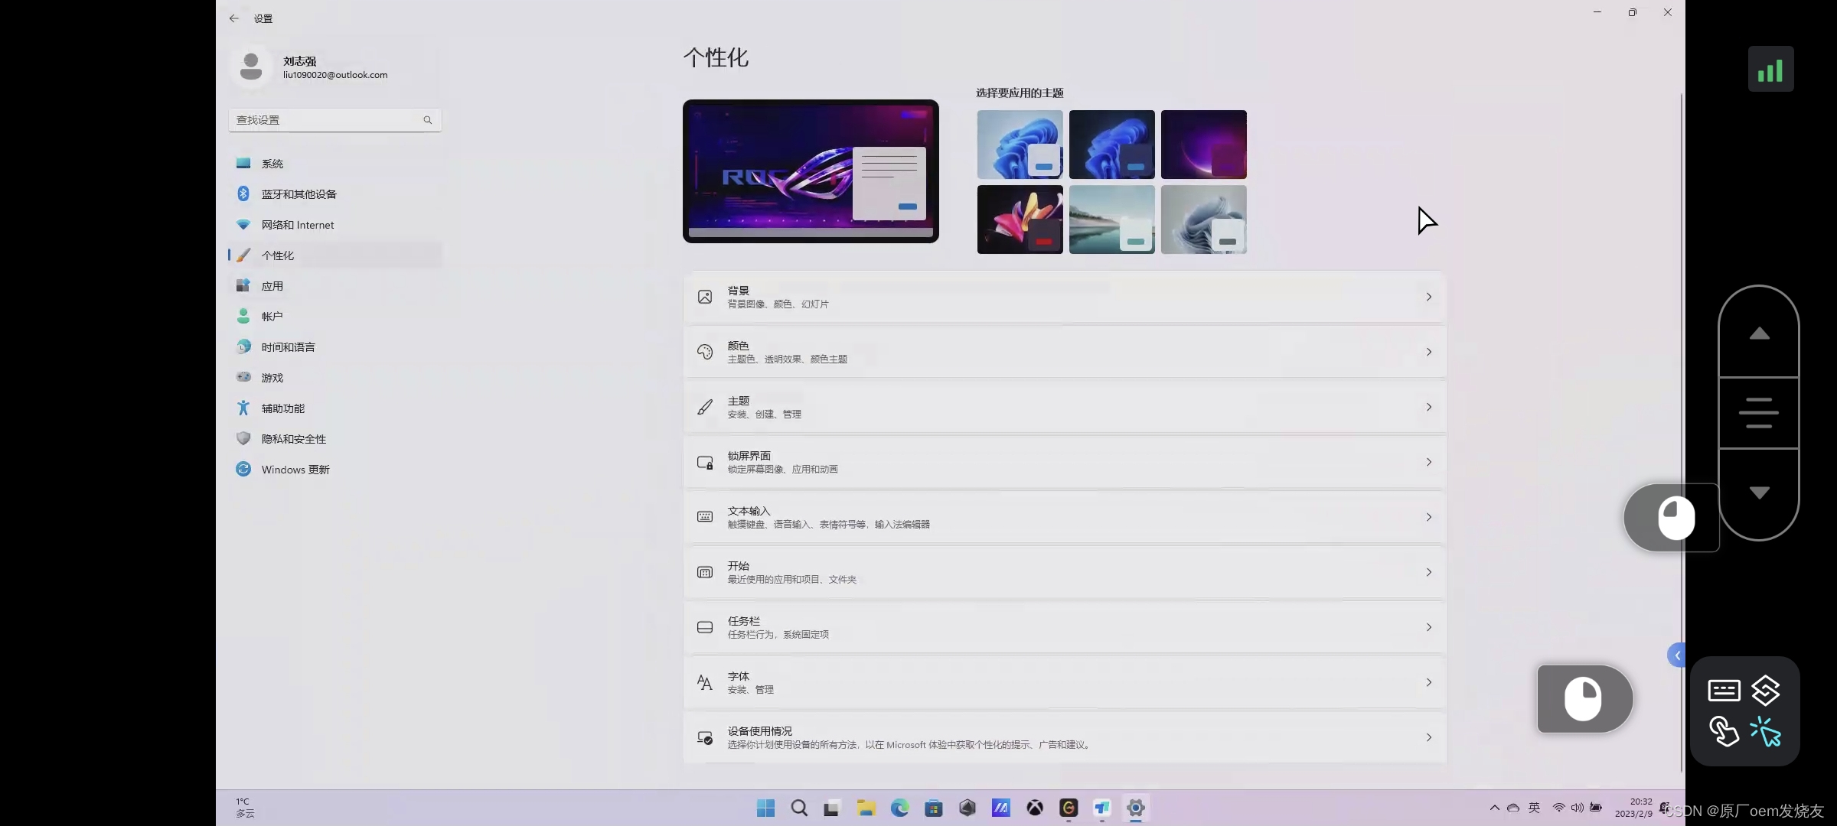Apply the dark blue bloom theme
The height and width of the screenshot is (826, 1837).
tap(1111, 145)
